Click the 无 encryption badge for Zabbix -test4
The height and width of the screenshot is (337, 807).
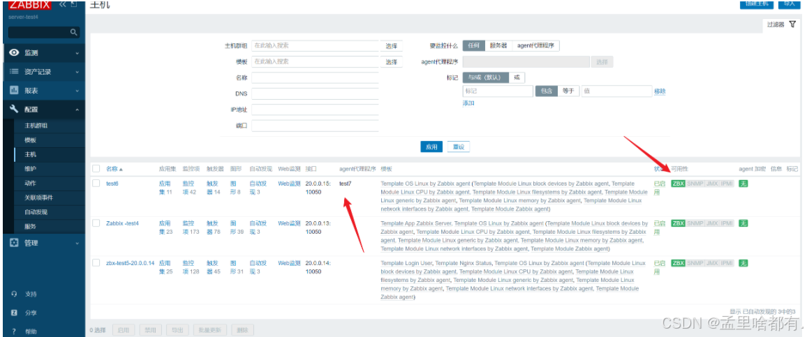click(743, 223)
